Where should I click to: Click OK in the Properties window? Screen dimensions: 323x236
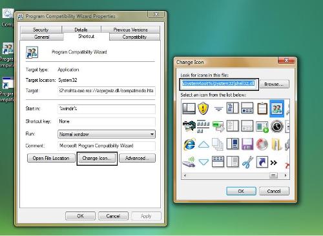click(x=80, y=216)
